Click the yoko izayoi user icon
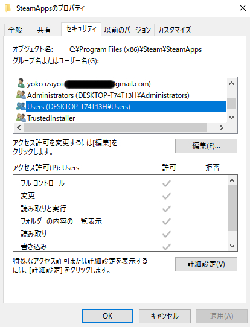250x327 pixels. click(21, 83)
